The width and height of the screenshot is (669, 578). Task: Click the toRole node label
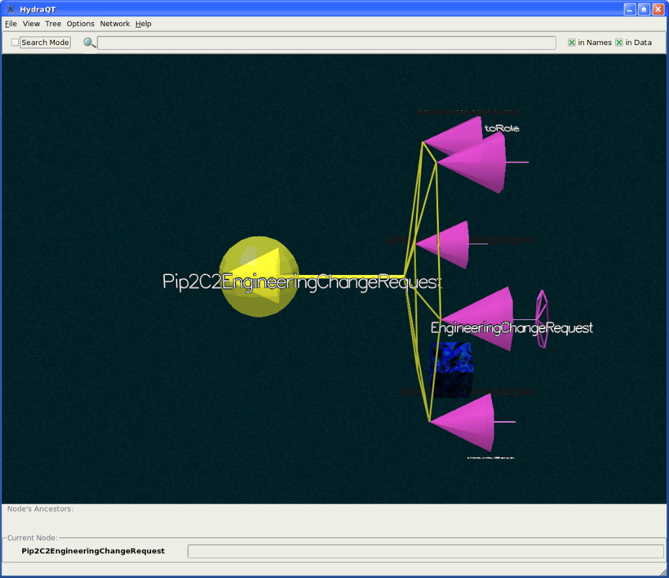(x=502, y=128)
